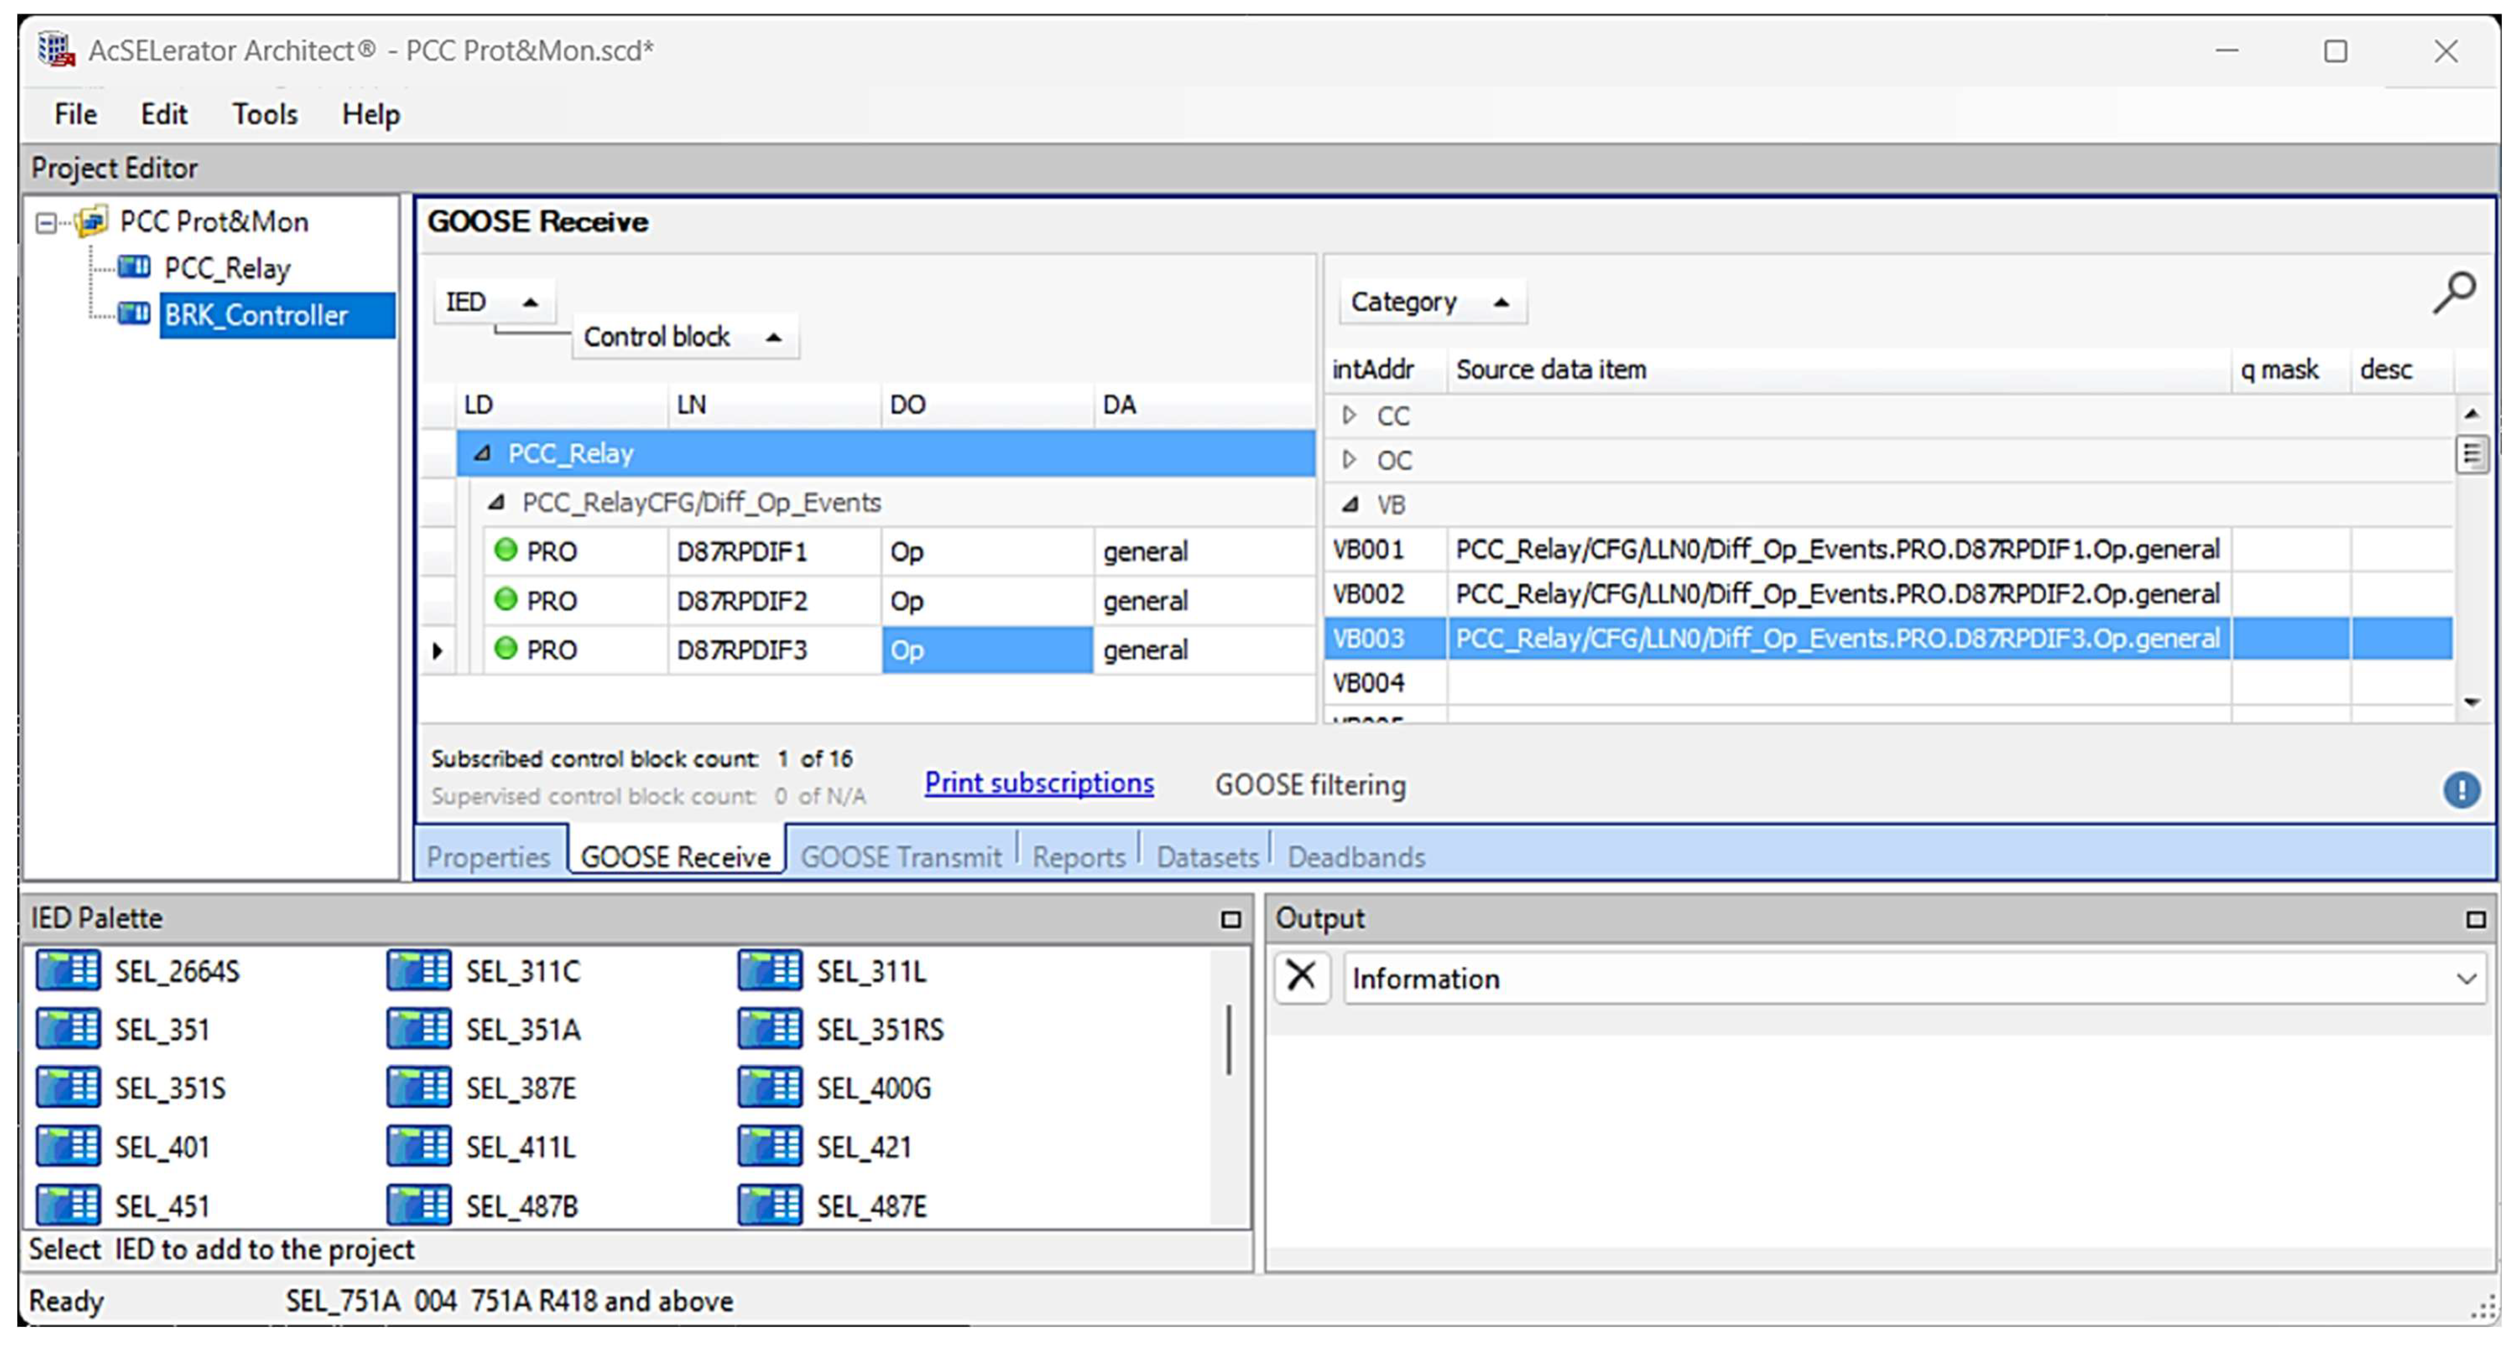Click the Category sort header button
The image size is (2517, 1345).
point(1431,302)
